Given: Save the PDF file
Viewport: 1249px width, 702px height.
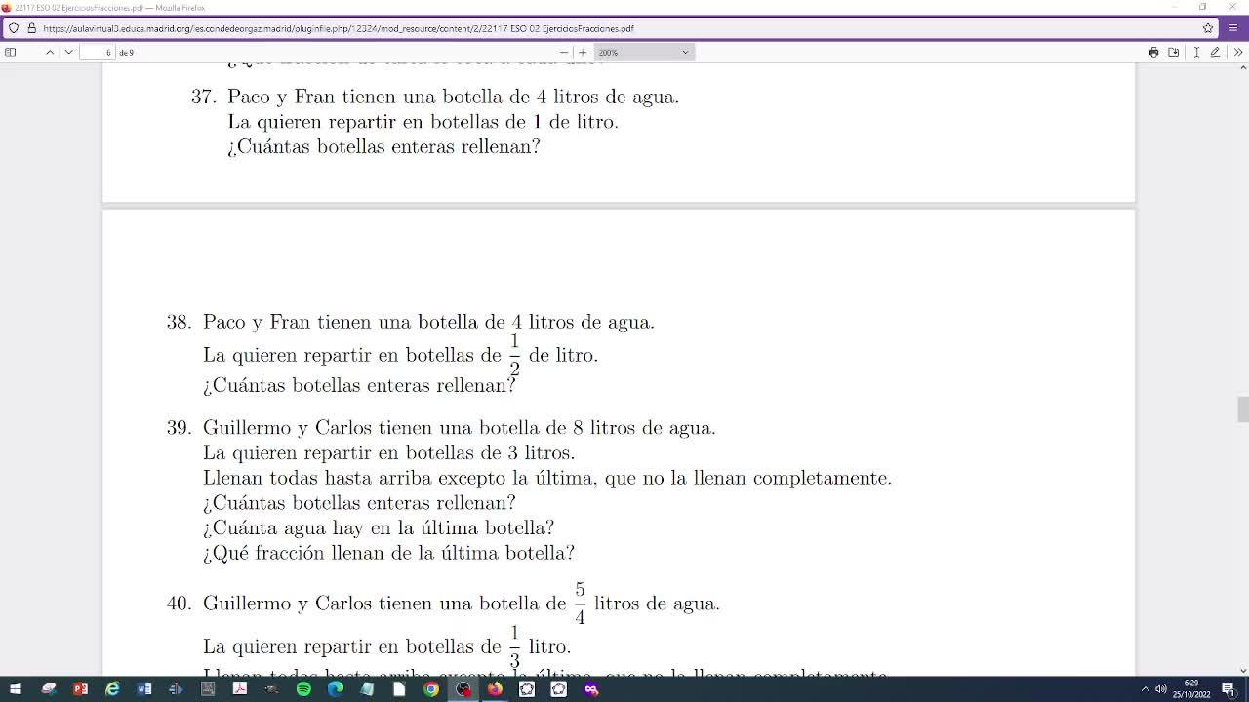Looking at the screenshot, I should [x=1174, y=52].
